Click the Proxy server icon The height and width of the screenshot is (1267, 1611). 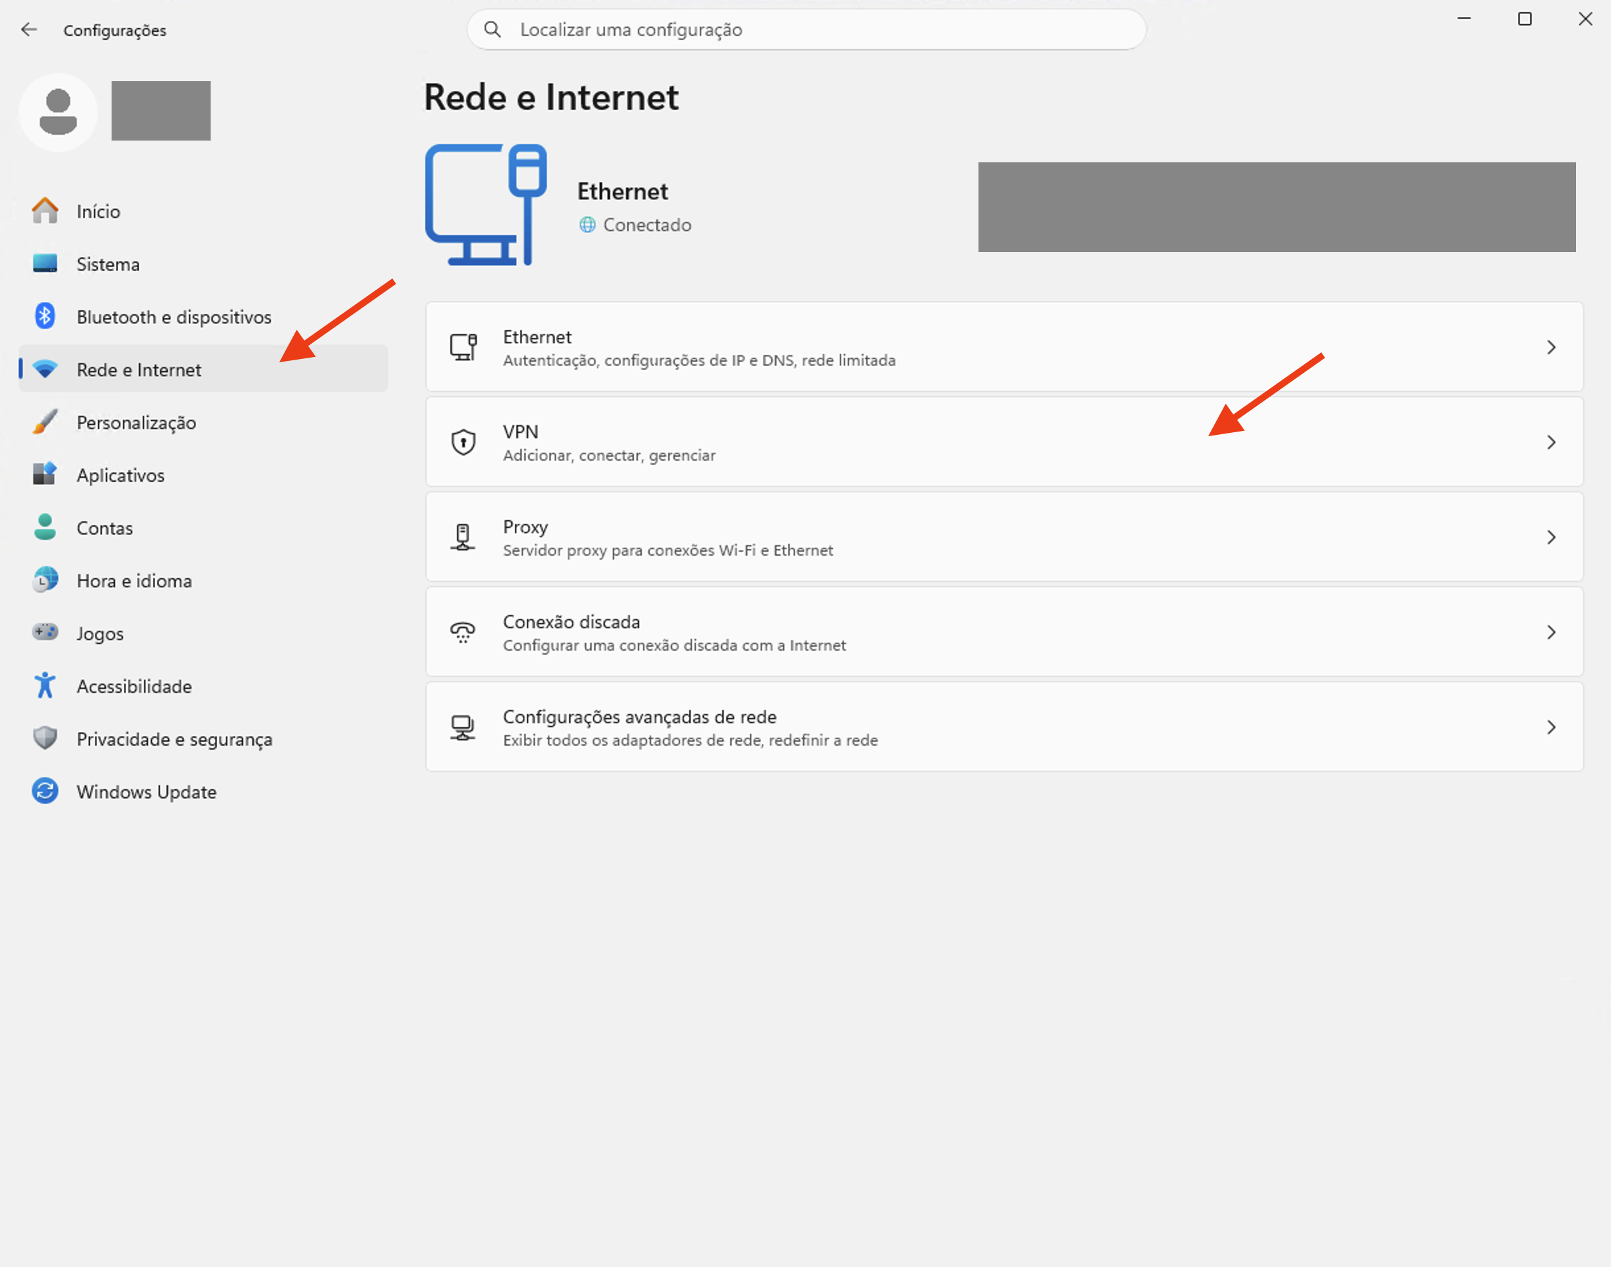pyautogui.click(x=463, y=537)
